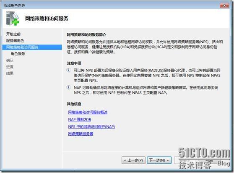Open the 网络策略服务器 link
This screenshot has width=234, height=173.
click(81, 134)
